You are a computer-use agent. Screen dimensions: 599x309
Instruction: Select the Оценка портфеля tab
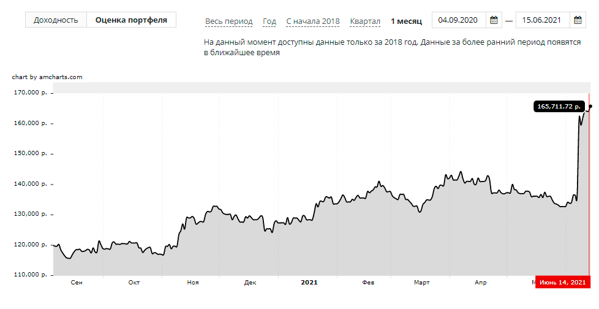coord(131,20)
